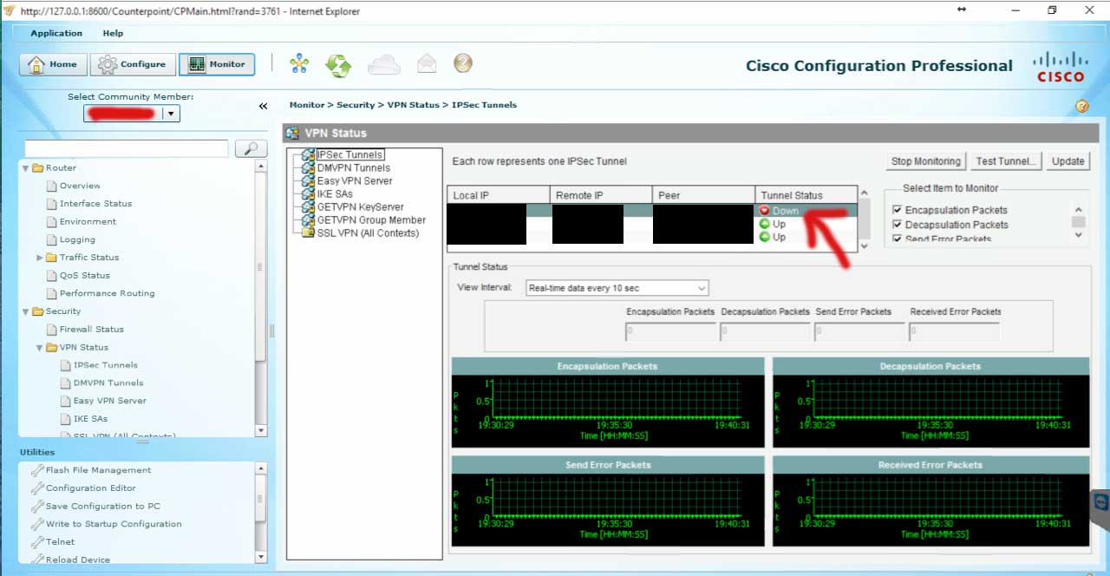
Task: Expand the Traffic Status tree node
Action: pos(40,258)
